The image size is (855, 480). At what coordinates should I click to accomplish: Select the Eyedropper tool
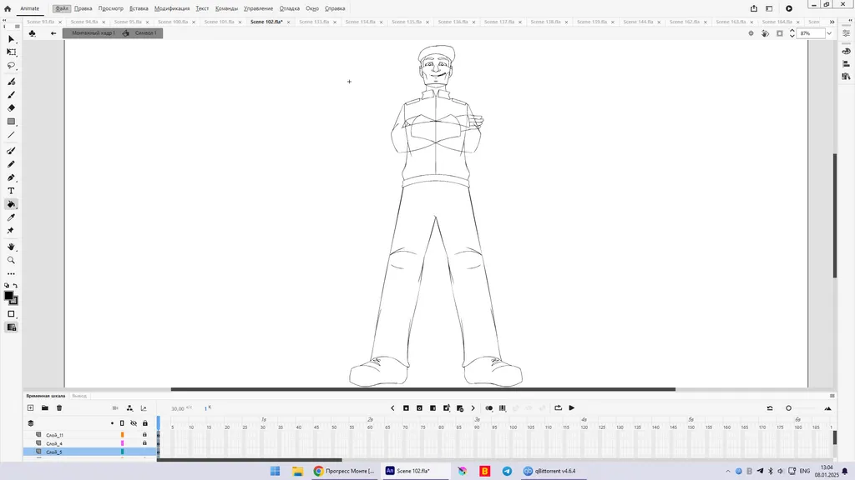[x=12, y=217]
